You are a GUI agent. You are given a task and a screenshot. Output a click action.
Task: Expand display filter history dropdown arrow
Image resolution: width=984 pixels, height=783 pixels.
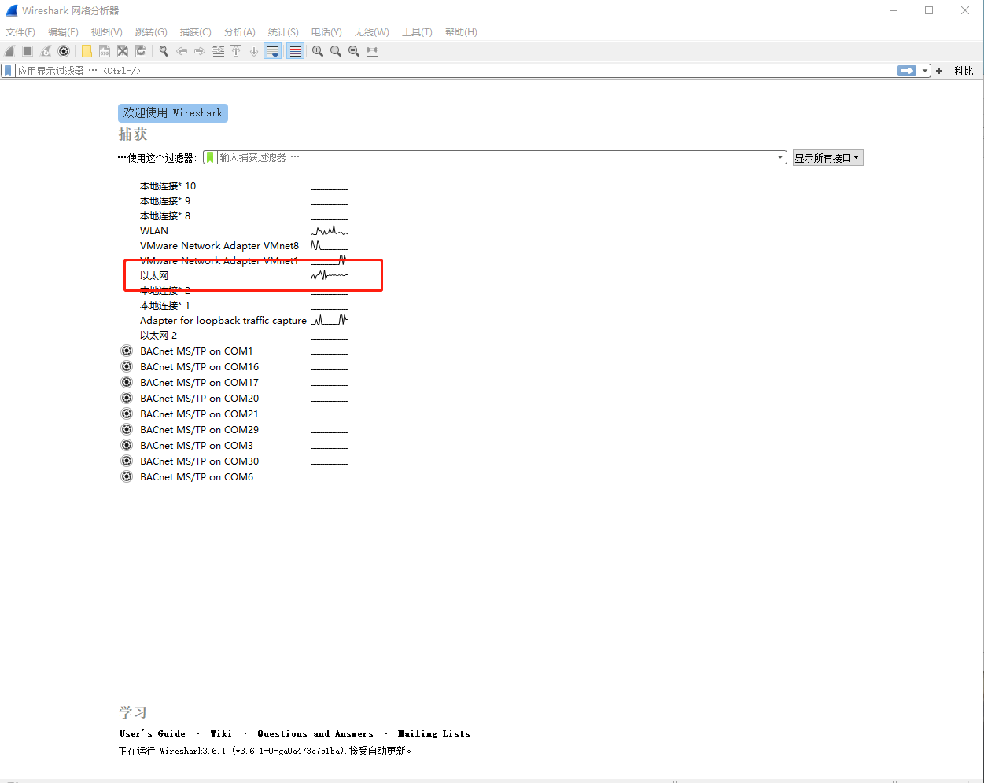[x=925, y=71]
